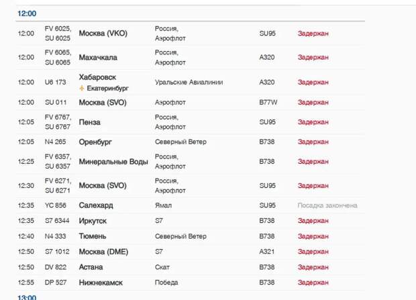This screenshot has height=300, width=416.
Task: Select the Хабаровск destination
Action: click(x=97, y=77)
